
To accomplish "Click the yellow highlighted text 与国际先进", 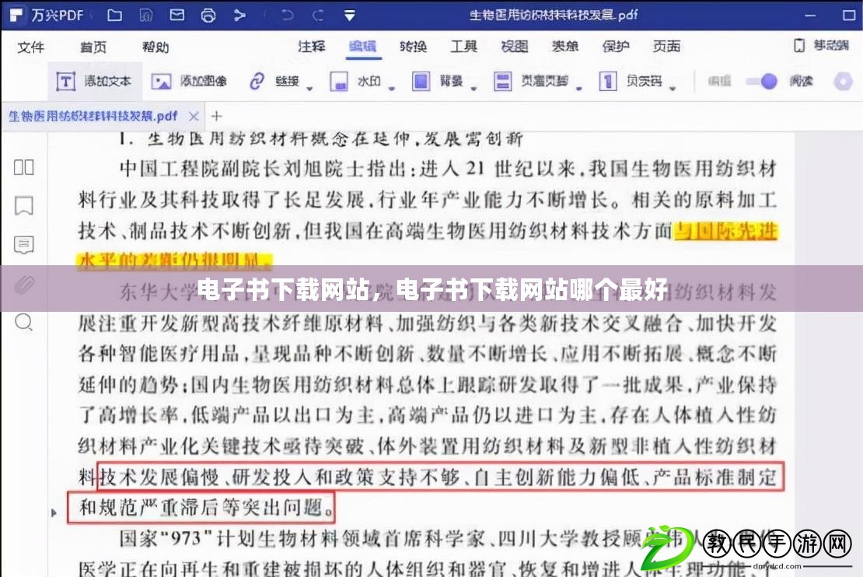I will tap(725, 231).
